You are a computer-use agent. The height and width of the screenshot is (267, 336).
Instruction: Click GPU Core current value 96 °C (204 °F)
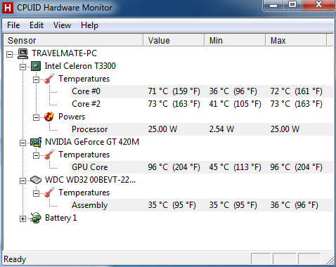174,167
